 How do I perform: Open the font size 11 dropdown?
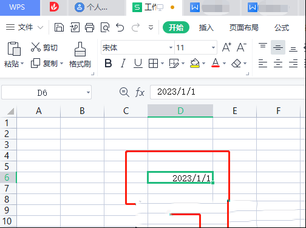[213, 48]
